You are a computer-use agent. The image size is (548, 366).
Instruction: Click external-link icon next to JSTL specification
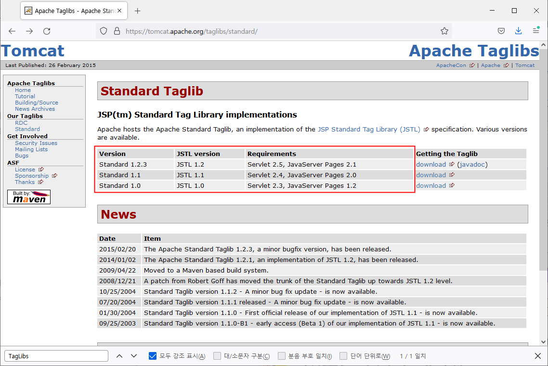coord(426,130)
